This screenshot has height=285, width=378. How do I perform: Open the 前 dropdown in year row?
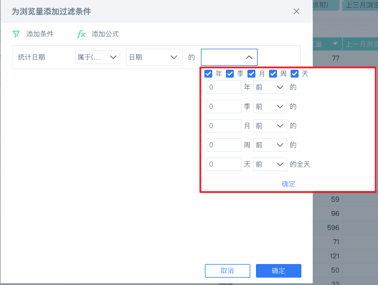(270, 87)
